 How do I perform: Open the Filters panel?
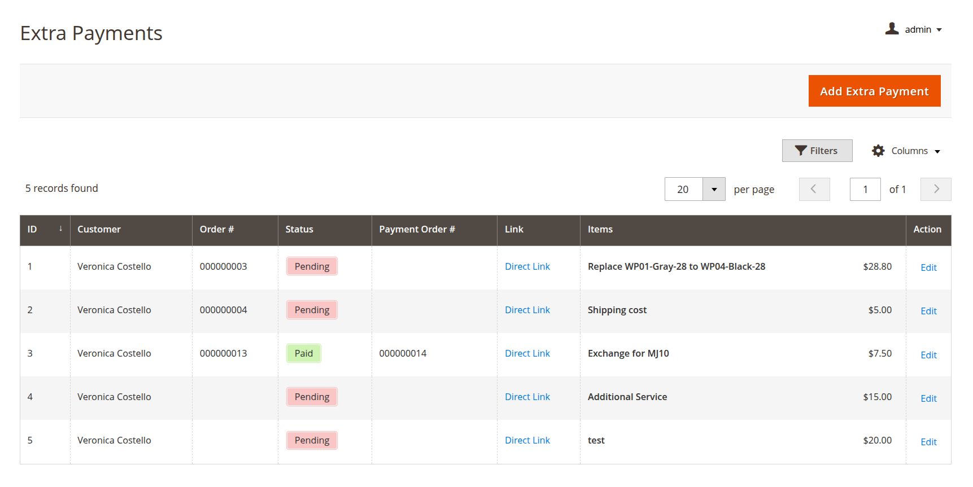817,151
